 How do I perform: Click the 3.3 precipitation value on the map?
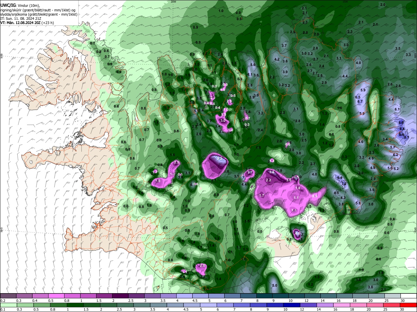click(x=408, y=55)
